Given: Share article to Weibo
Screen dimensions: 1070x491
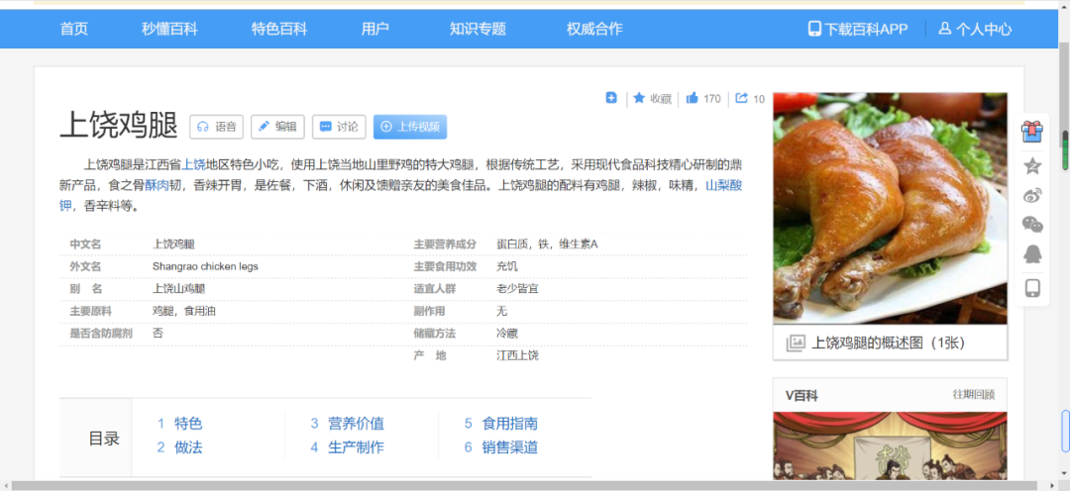Looking at the screenshot, I should [1032, 195].
